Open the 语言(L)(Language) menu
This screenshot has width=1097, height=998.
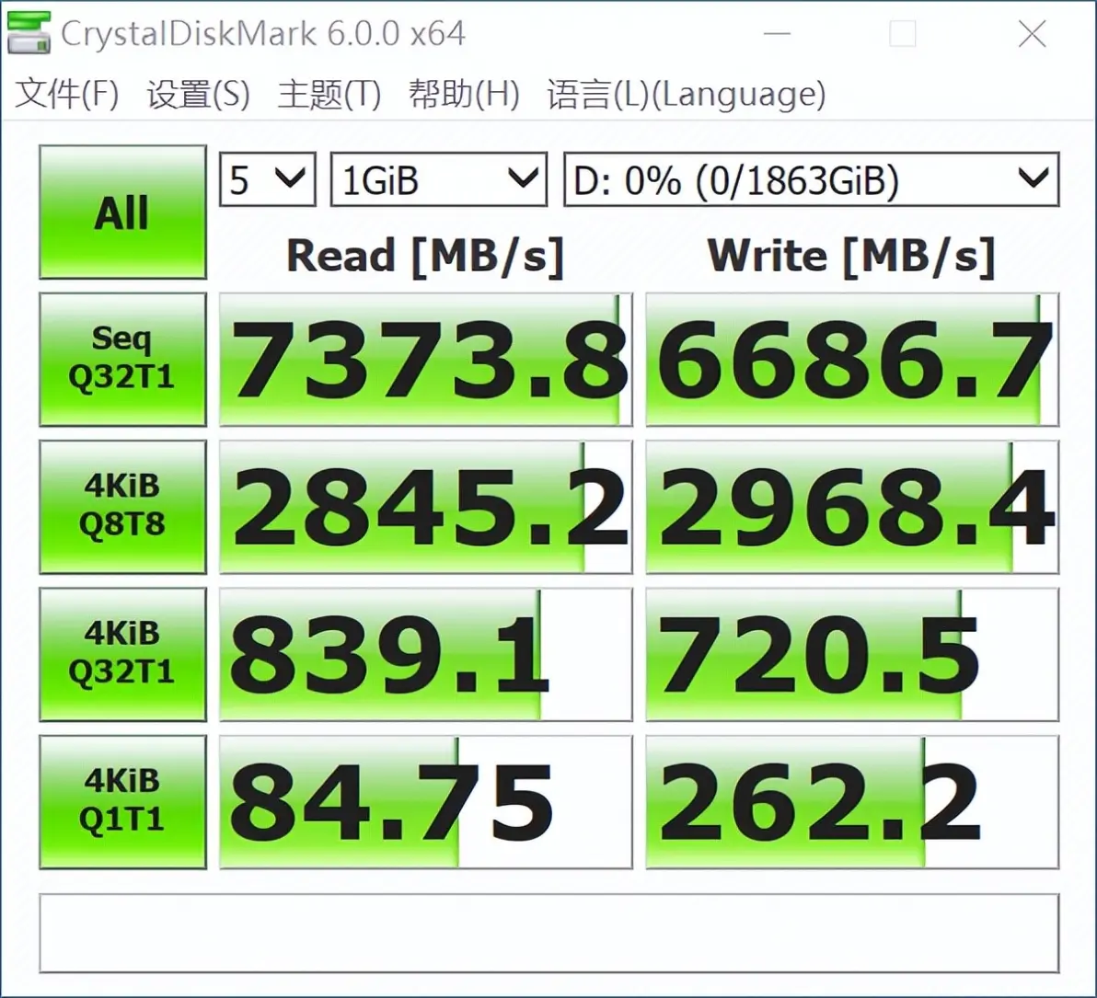[687, 94]
